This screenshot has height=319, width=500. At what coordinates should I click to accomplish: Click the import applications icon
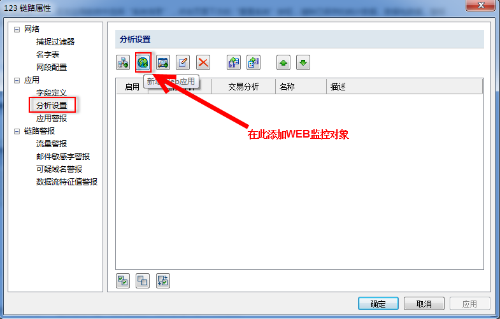[234, 62]
